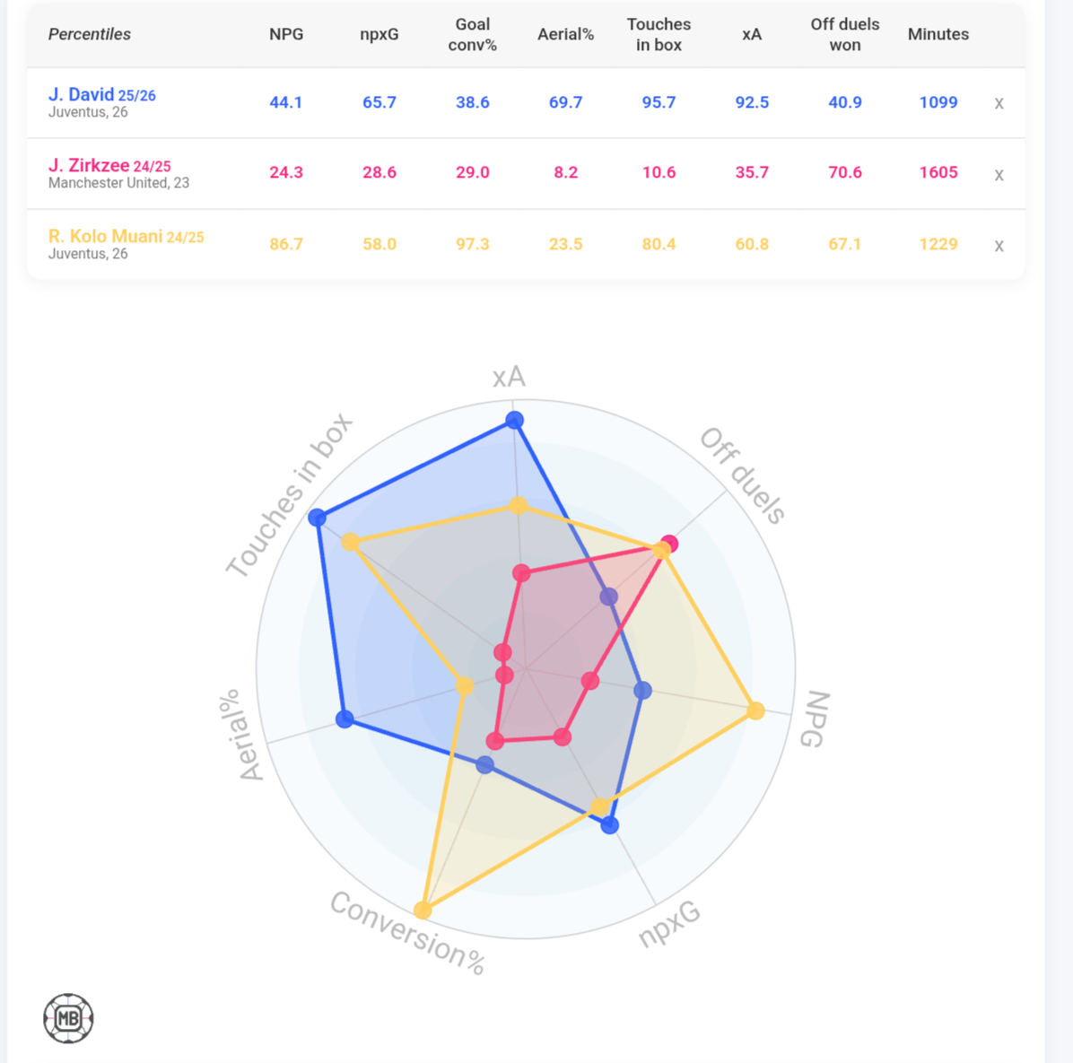This screenshot has width=1073, height=1063.
Task: Sort by npxG column header
Action: tap(379, 34)
